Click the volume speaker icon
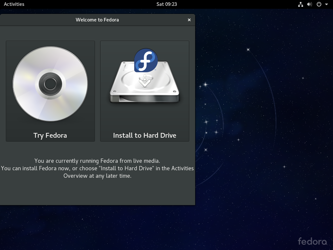Viewport: 333px width, 250px height. 310,4
